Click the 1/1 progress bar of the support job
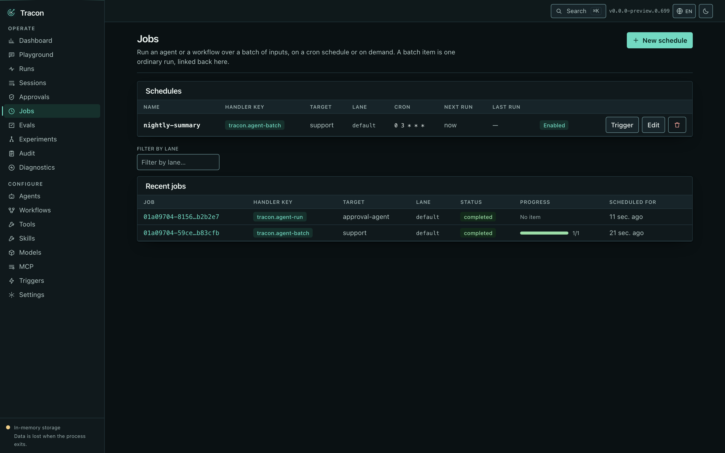 (544, 233)
